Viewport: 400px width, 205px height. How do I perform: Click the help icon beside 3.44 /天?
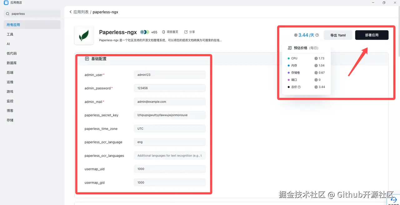pos(317,35)
